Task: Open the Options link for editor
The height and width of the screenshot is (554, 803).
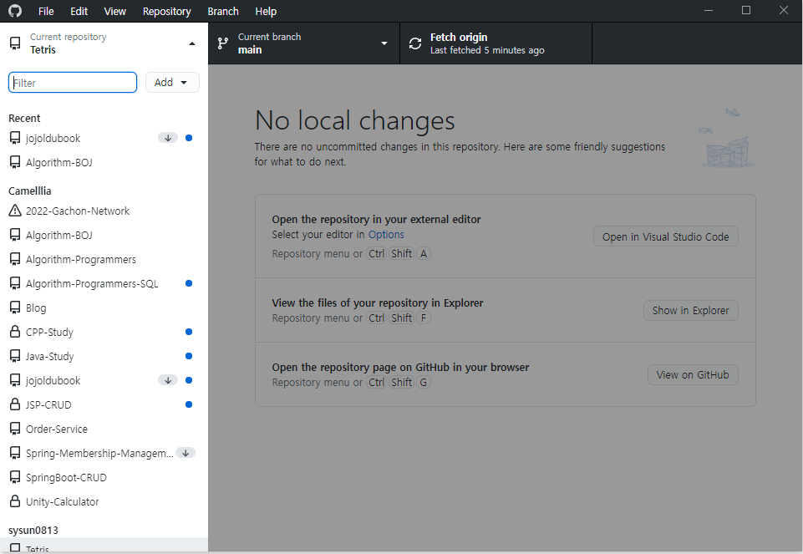Action: click(x=386, y=235)
